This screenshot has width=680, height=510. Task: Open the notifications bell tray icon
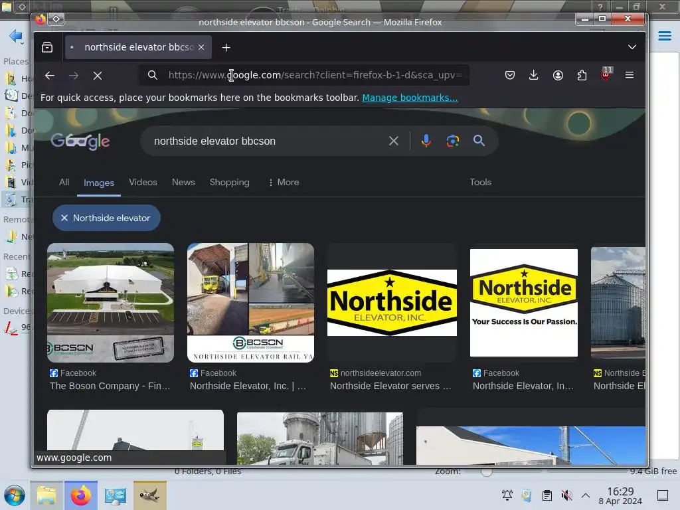[x=507, y=495]
